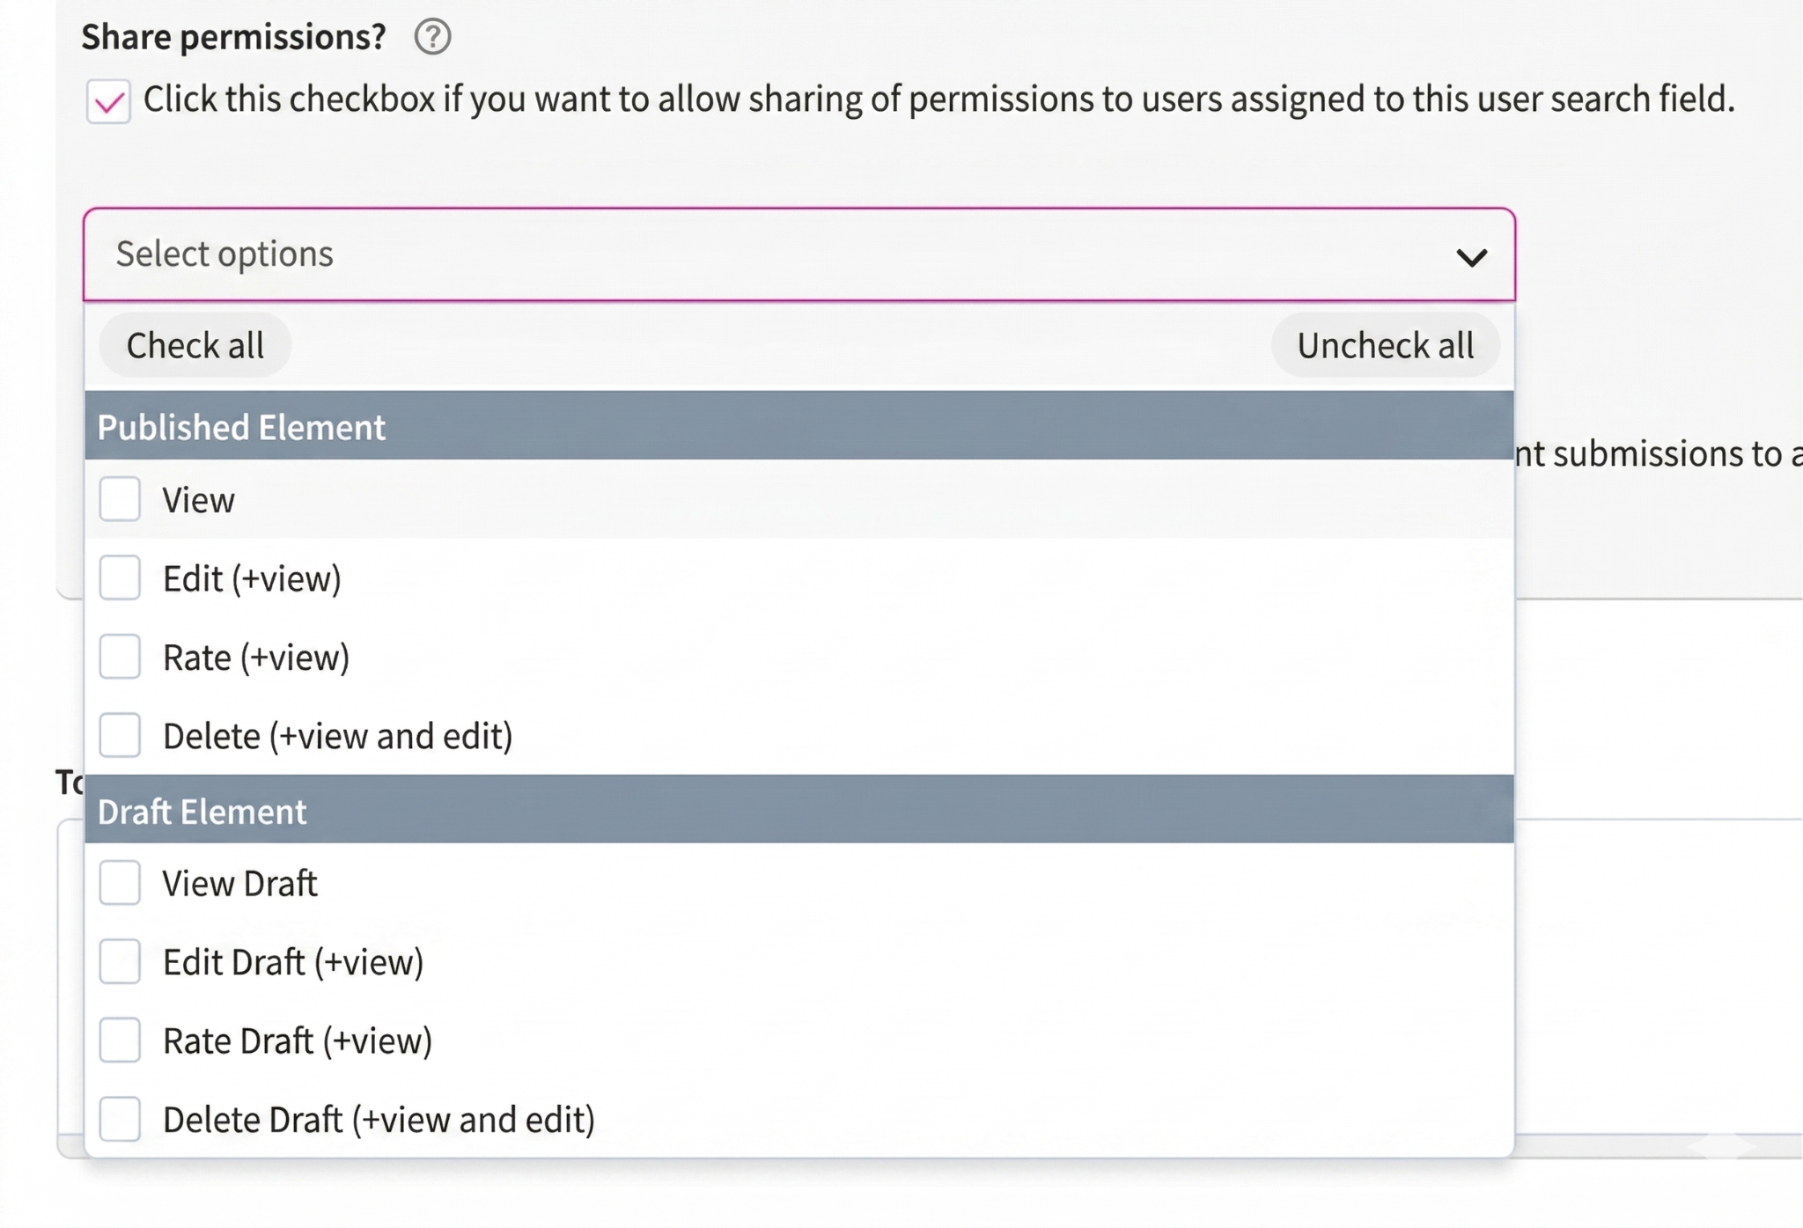The height and width of the screenshot is (1228, 1803).
Task: Enable the View permission checkbox
Action: coord(120,499)
